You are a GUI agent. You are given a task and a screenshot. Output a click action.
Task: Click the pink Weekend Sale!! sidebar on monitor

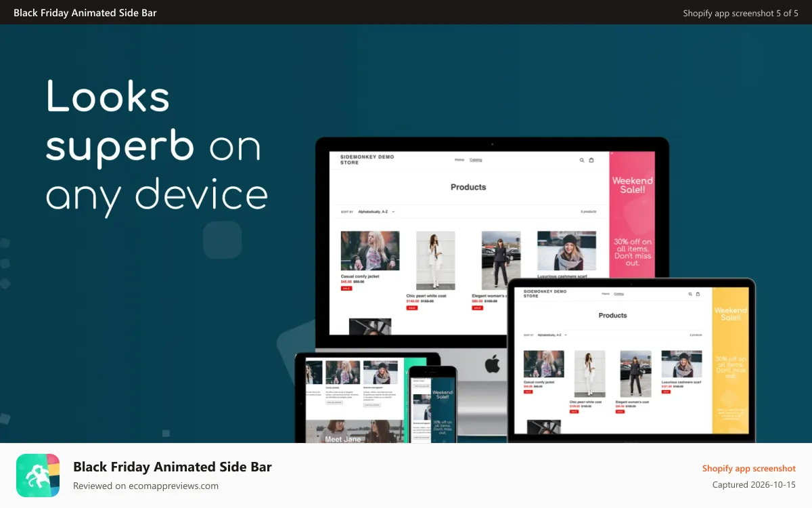click(633, 215)
